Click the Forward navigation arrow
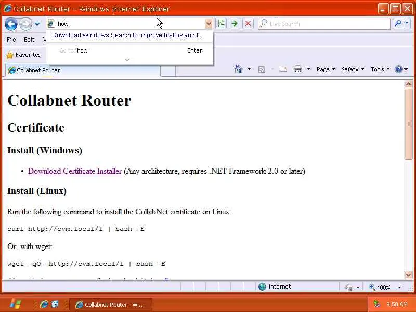This screenshot has height=312, width=416. pyautogui.click(x=25, y=24)
